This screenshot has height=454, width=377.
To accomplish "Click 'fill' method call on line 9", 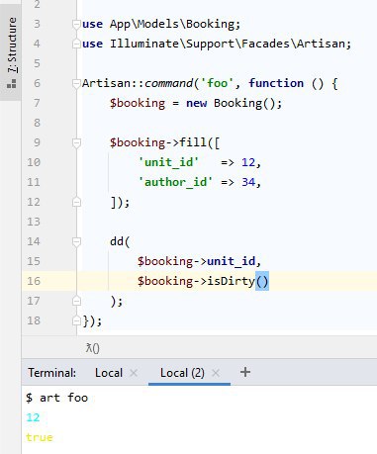I will pos(193,142).
